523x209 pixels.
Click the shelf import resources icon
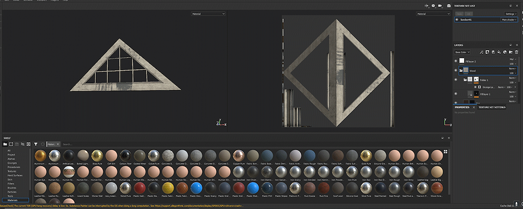coord(28,144)
